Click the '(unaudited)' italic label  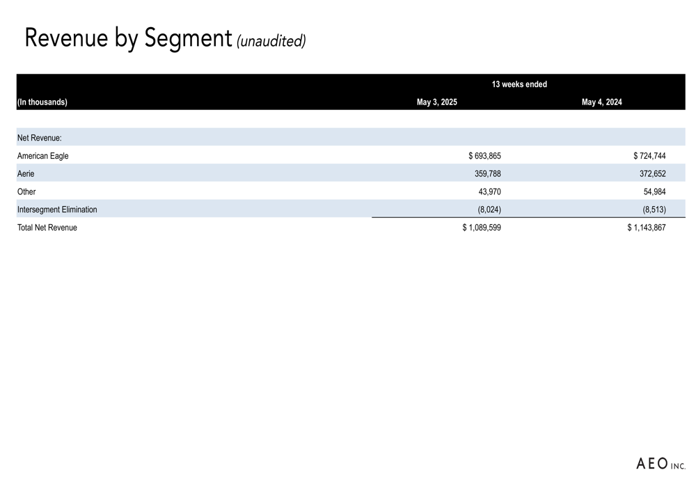coord(271,41)
